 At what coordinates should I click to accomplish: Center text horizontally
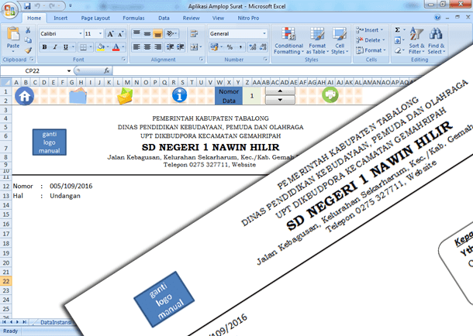(147, 47)
